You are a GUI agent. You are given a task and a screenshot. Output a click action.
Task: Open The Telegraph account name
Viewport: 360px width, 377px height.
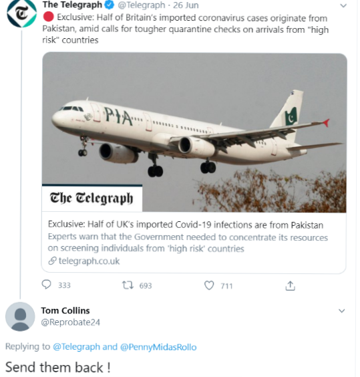tap(72, 5)
